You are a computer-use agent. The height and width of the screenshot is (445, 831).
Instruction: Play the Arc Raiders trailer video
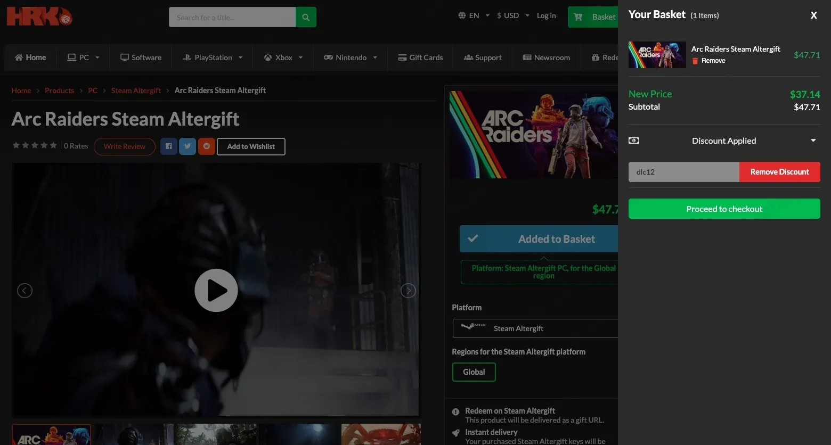click(x=216, y=291)
